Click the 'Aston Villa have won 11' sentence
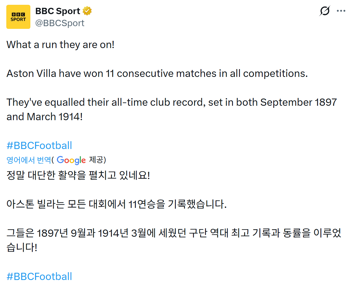 click(x=157, y=74)
